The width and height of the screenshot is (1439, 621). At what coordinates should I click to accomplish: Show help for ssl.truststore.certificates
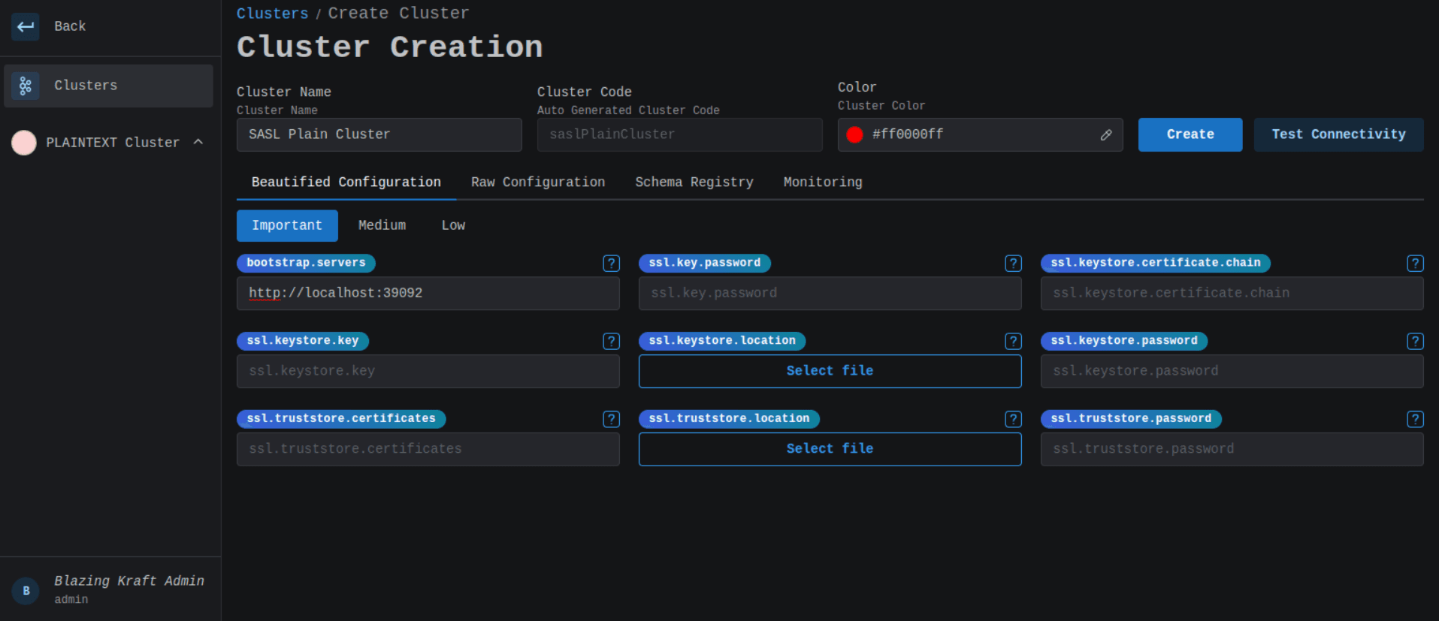[612, 419]
